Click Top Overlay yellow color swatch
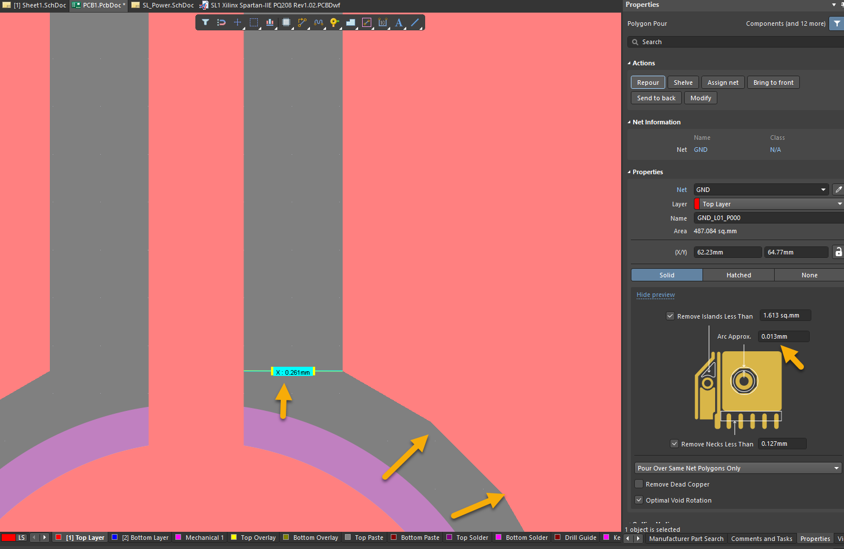 tap(234, 538)
